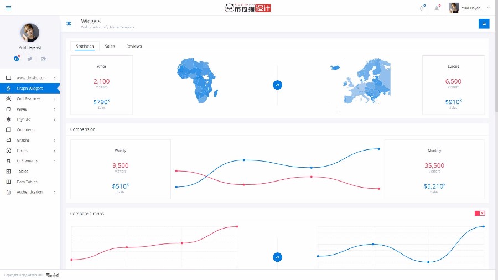Screen dimensions: 498x280
Task: Click the Tables icon in sidebar
Action: tap(8, 171)
